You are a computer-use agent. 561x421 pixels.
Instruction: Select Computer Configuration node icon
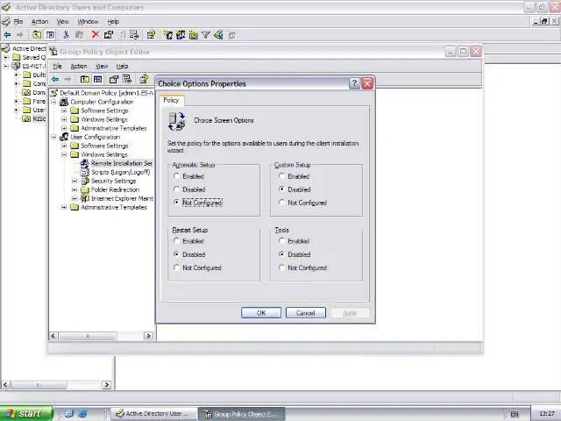(64, 102)
